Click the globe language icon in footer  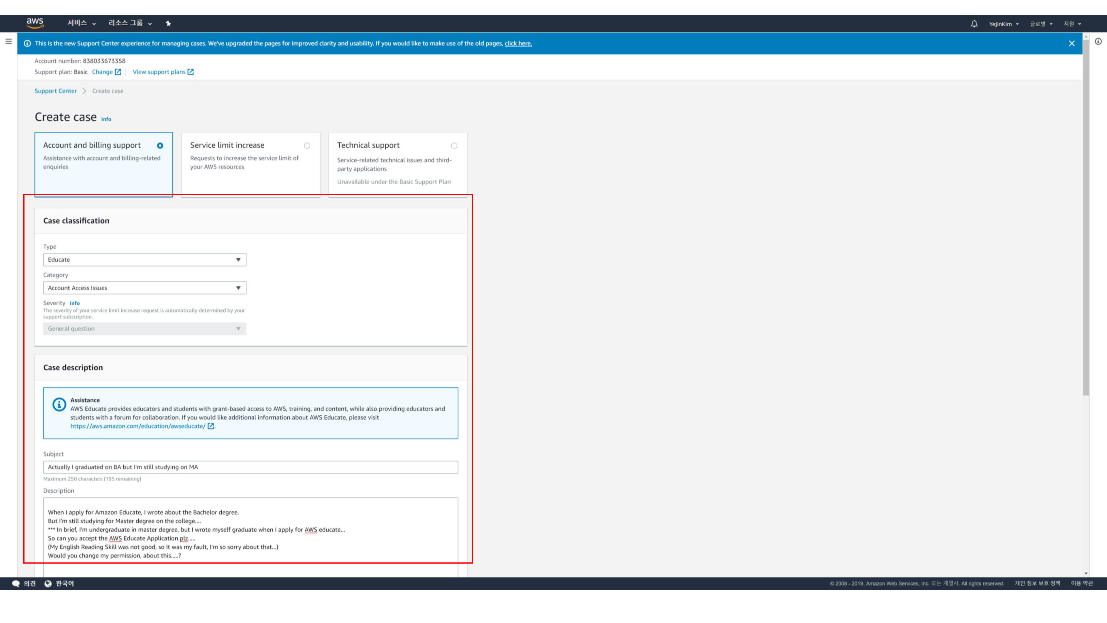[x=48, y=583]
